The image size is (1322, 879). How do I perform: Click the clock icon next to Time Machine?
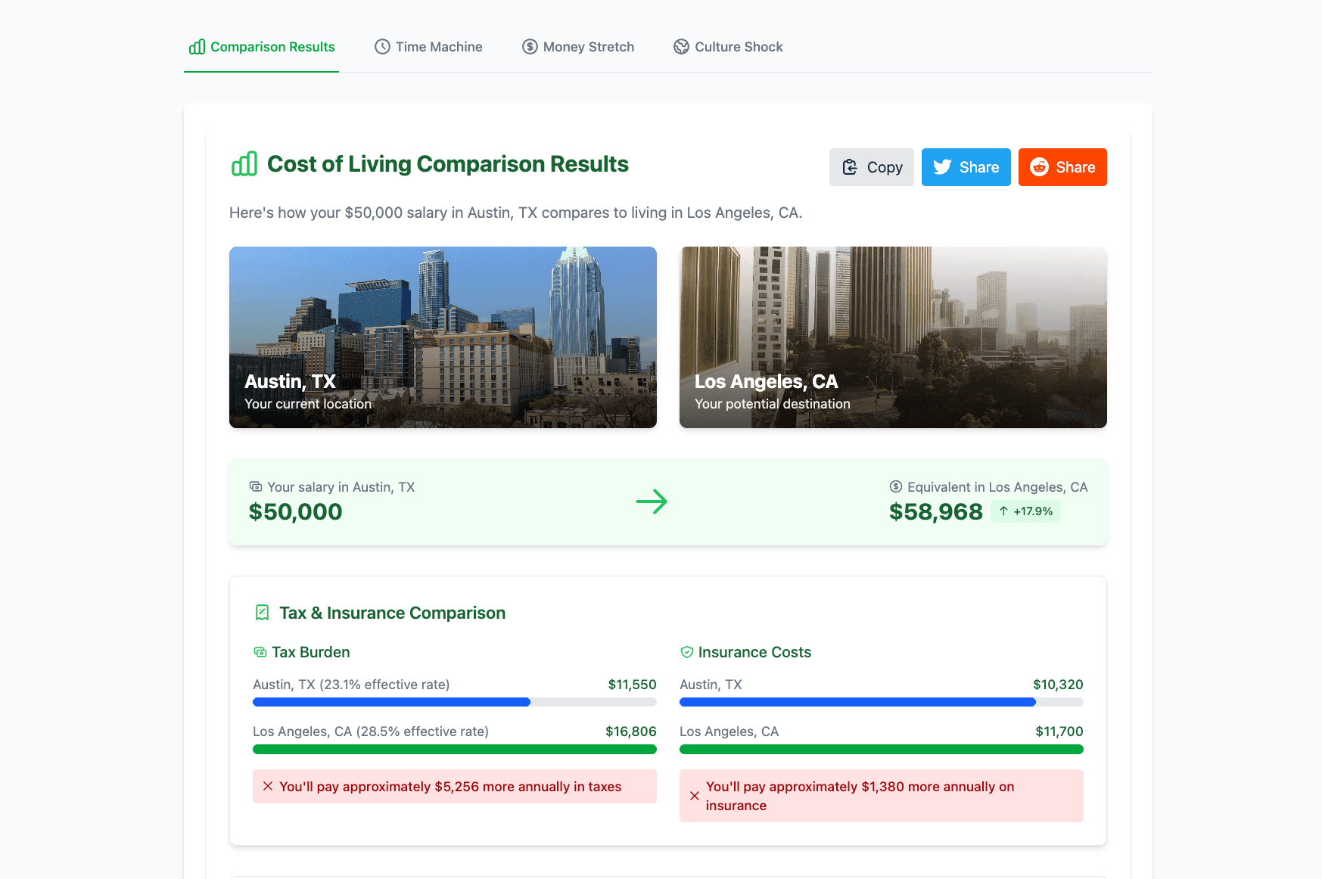click(381, 46)
